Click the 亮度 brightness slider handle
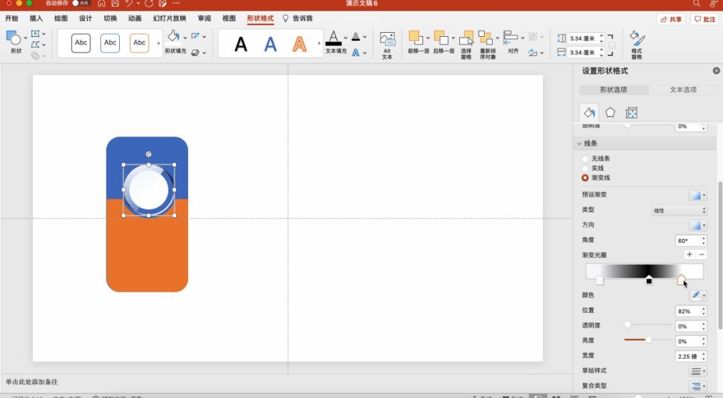This screenshot has height=398, width=723. [648, 340]
